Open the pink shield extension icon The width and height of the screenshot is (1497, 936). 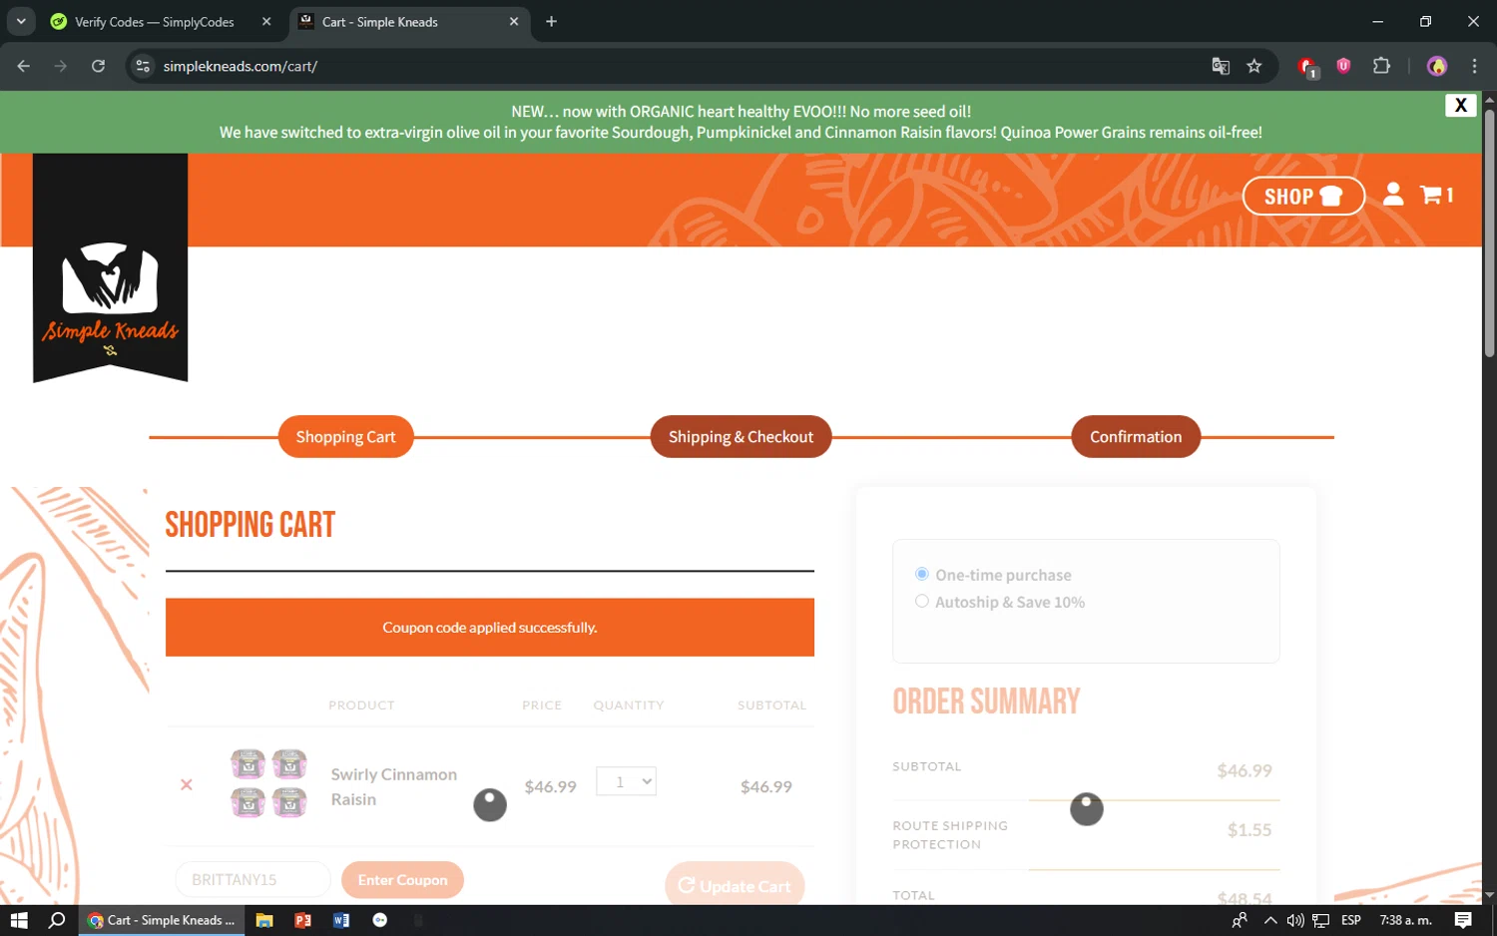pyautogui.click(x=1343, y=66)
